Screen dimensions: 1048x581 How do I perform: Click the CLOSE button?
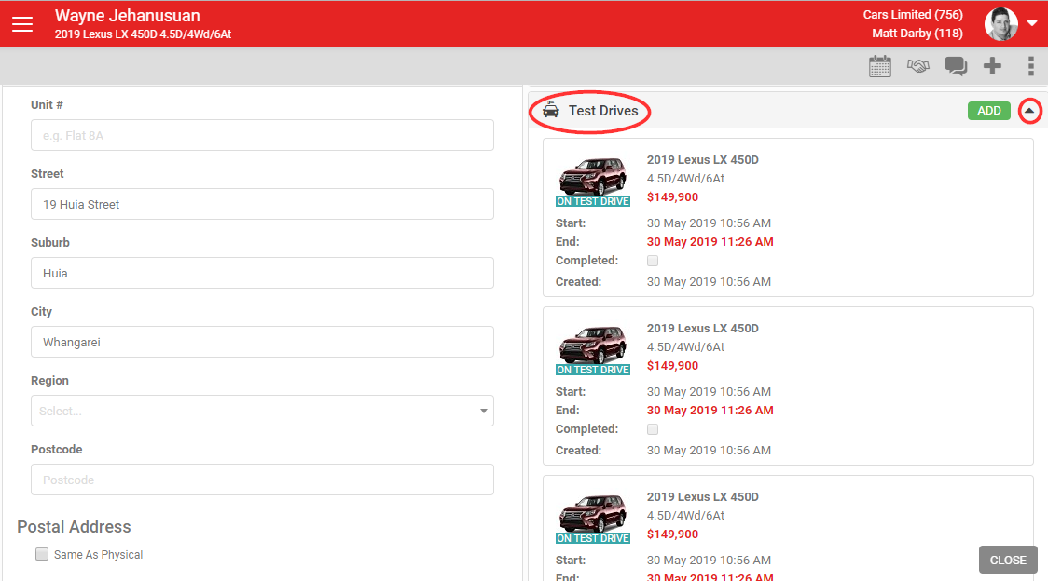point(1008,560)
